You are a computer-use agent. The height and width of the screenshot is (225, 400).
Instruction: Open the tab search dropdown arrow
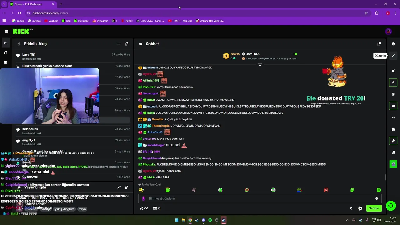(4, 4)
